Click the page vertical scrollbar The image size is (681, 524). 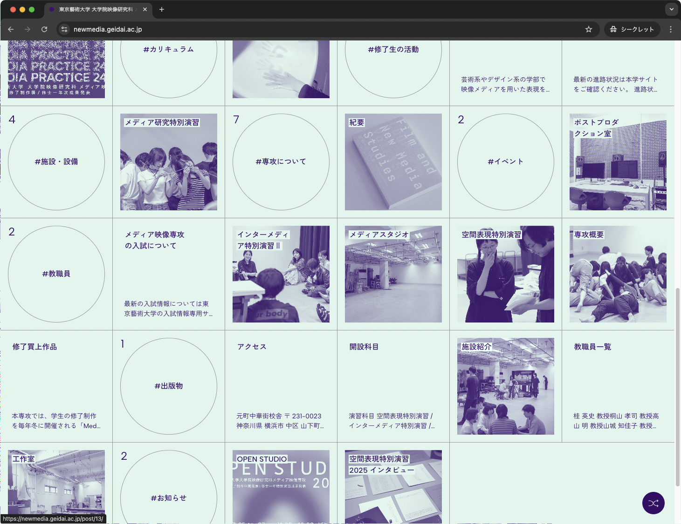(677, 386)
